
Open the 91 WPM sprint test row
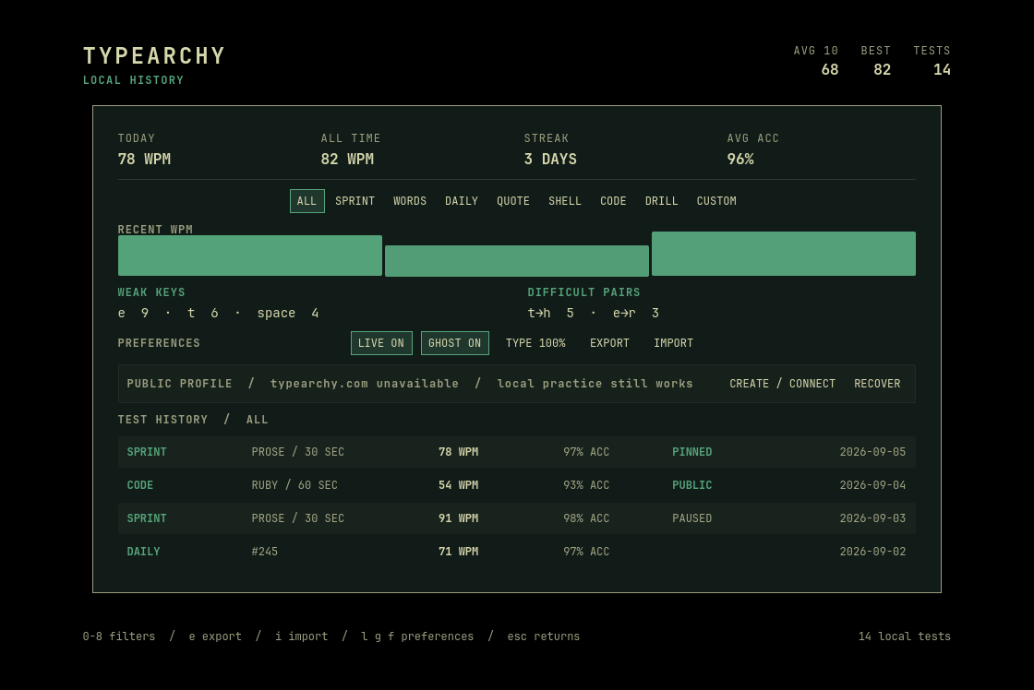[516, 518]
